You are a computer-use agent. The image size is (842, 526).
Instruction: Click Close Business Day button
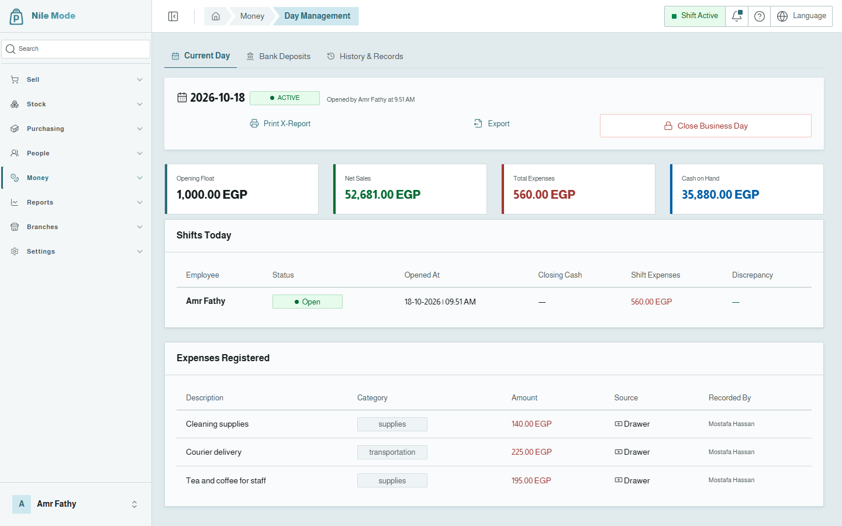point(706,126)
